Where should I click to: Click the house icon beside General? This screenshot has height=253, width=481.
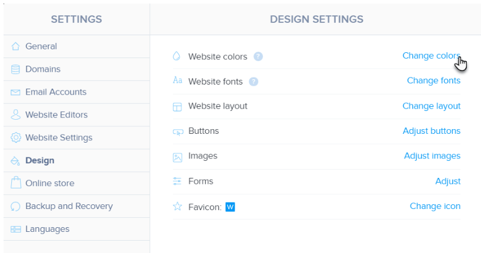coord(15,46)
